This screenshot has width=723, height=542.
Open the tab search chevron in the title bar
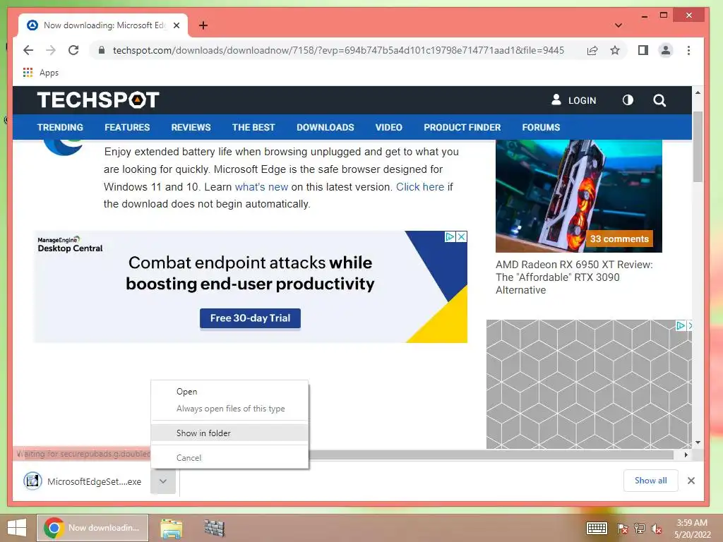click(x=619, y=25)
